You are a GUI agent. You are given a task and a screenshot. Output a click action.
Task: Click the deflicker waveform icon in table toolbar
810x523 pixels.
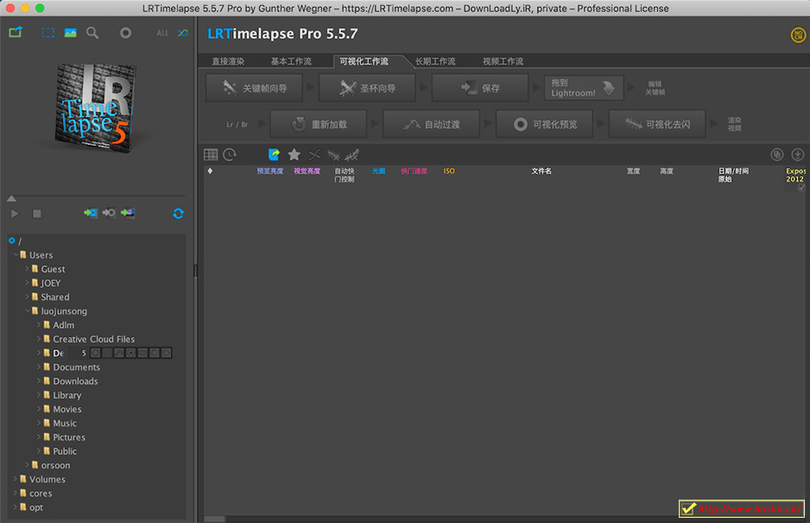point(333,154)
